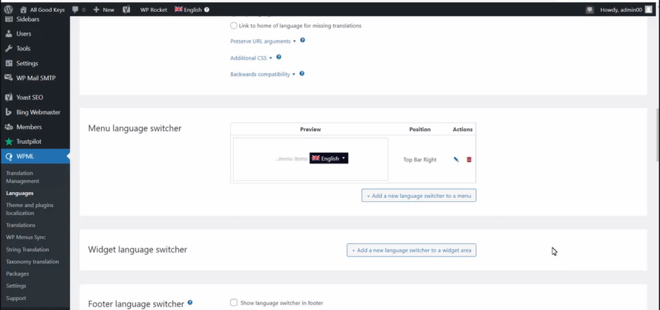Click the Top Bar Right position text
Screen dimensions: 660x310
coord(420,160)
